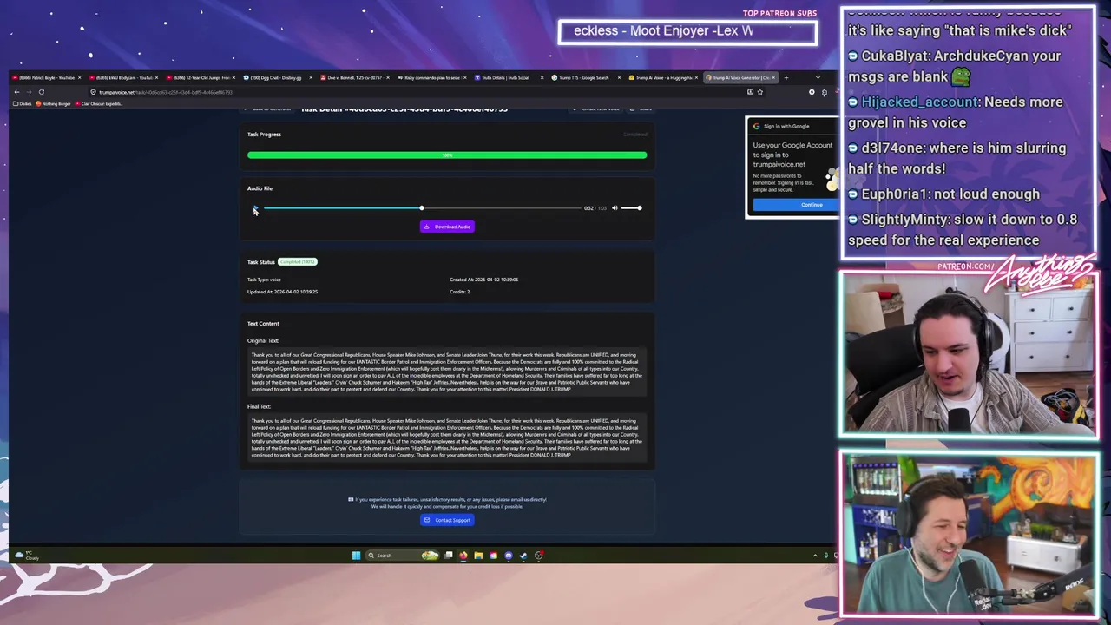Open the Dailies bookmark folder

(24, 104)
